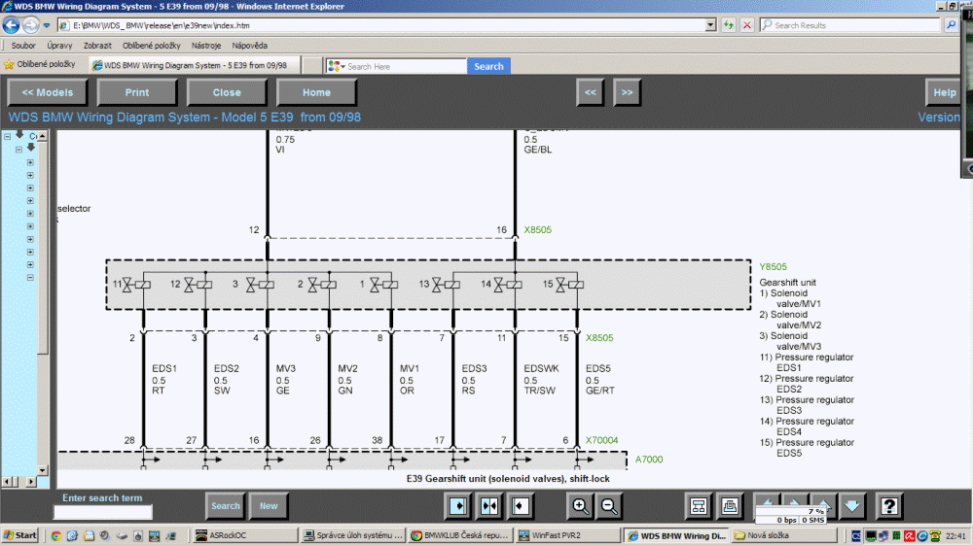Zoom in the wiring diagram

point(580,506)
